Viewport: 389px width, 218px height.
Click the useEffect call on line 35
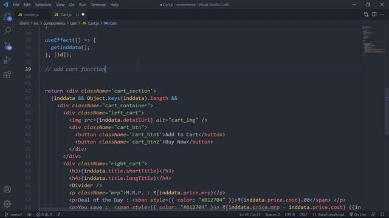[x=58, y=40]
